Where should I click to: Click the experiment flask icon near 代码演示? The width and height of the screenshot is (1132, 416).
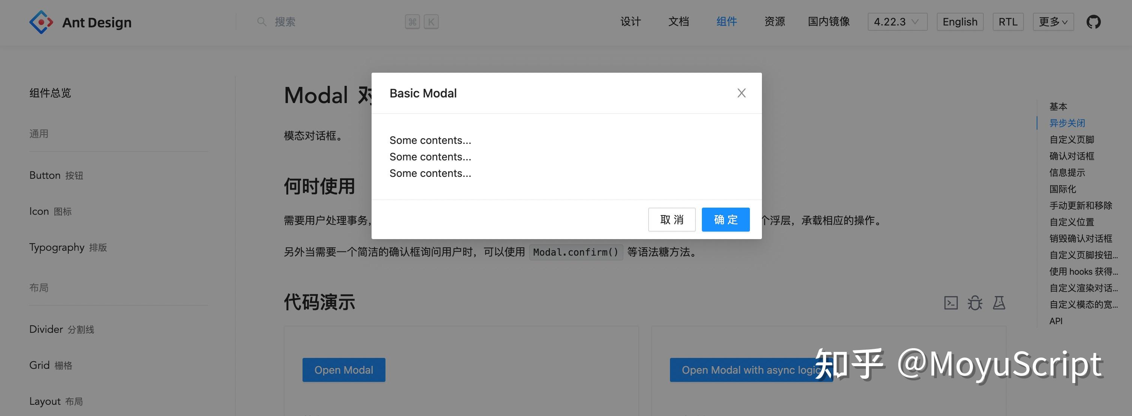pyautogui.click(x=999, y=303)
